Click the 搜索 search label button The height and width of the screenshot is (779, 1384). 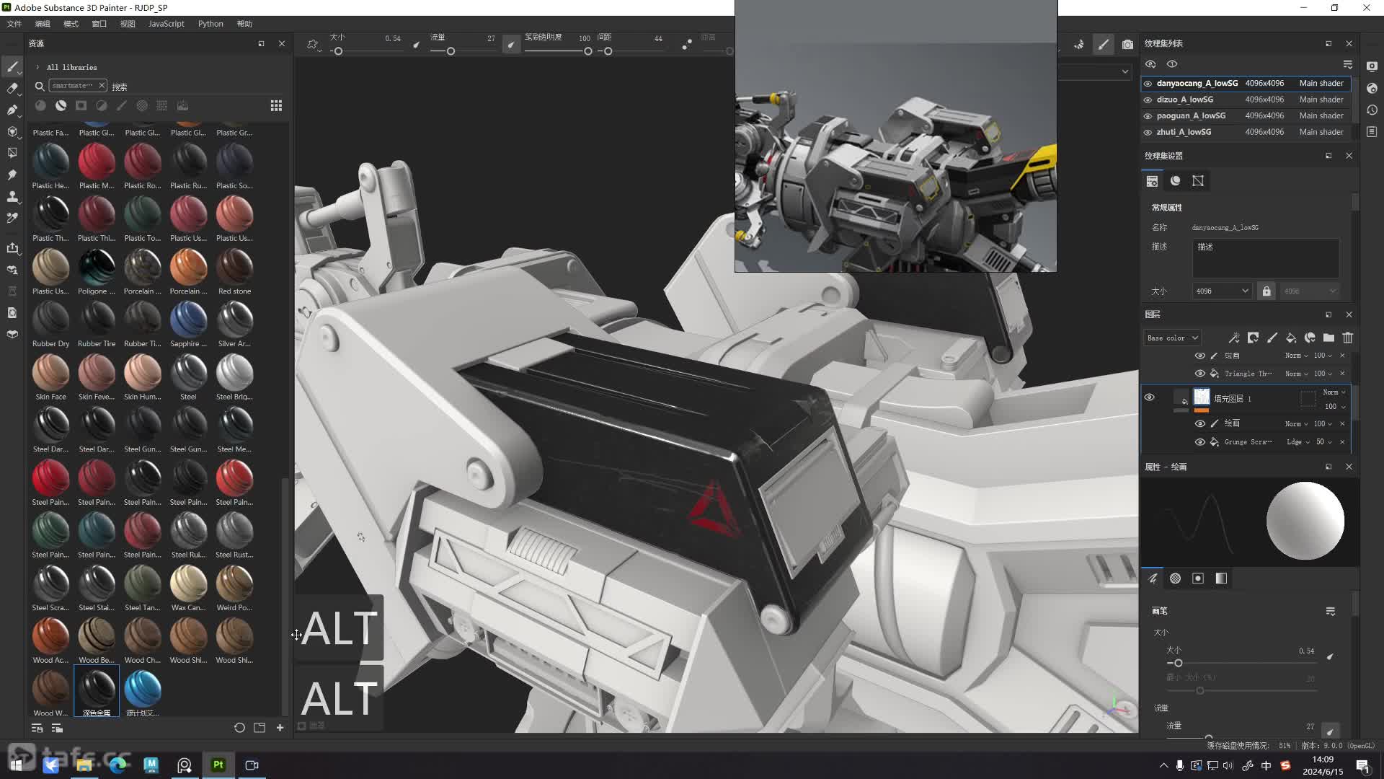coord(120,87)
